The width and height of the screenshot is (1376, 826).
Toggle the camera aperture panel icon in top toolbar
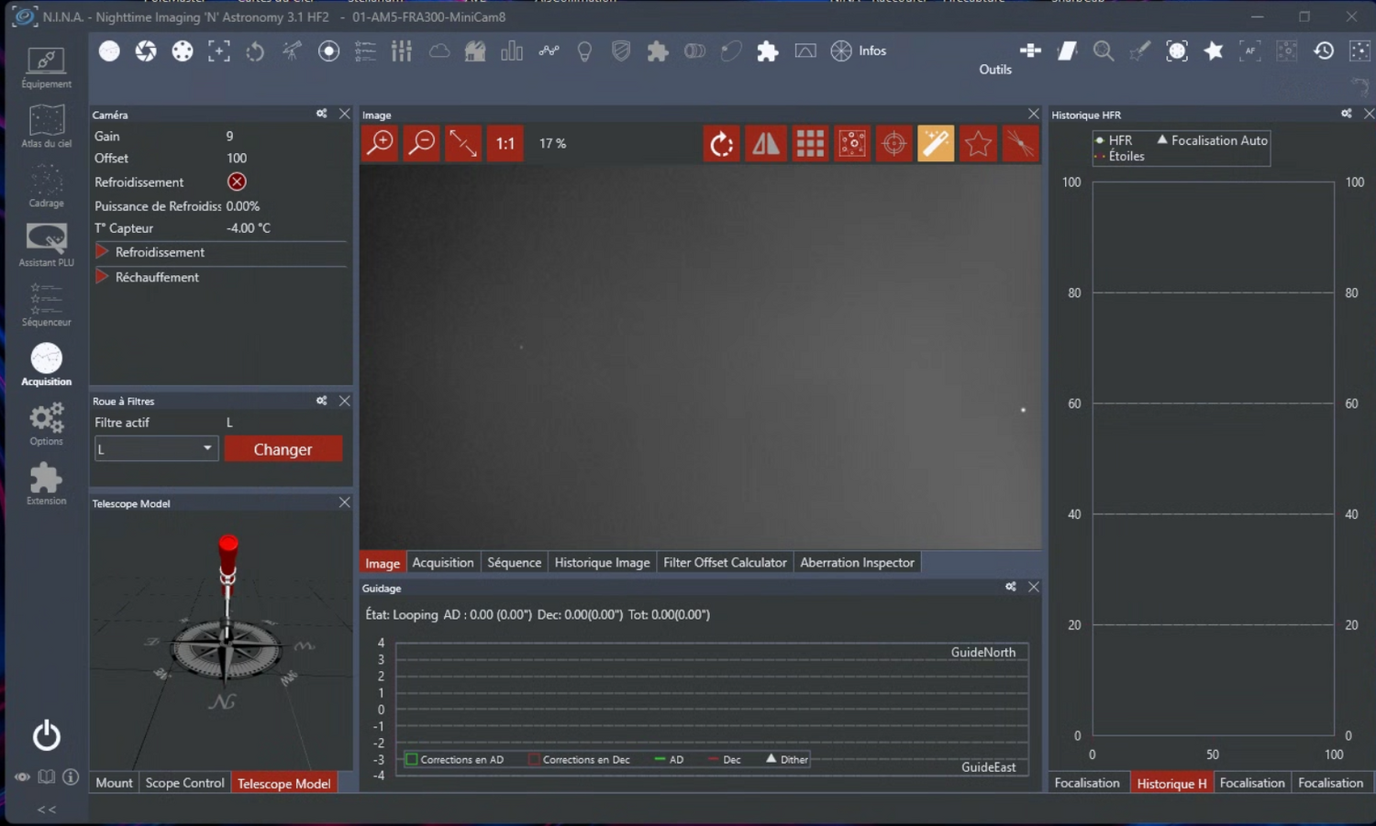pyautogui.click(x=146, y=51)
